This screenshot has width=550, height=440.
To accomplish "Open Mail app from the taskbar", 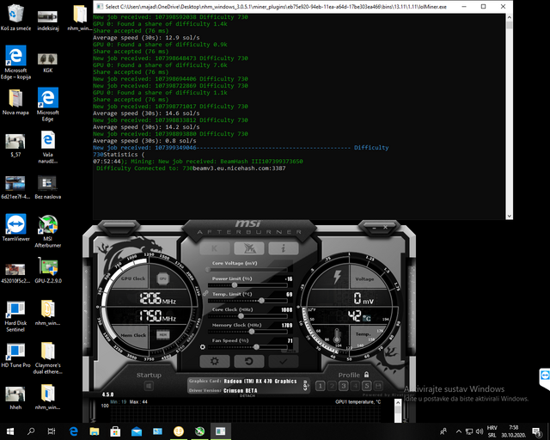I will click(137, 431).
